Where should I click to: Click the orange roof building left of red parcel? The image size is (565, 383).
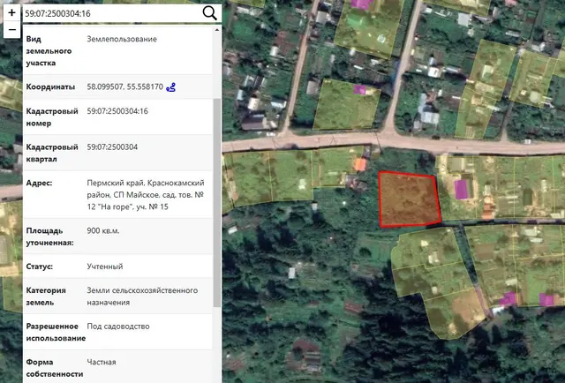tap(360, 165)
